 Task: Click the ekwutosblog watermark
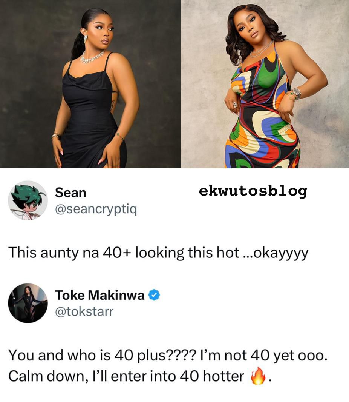(253, 191)
